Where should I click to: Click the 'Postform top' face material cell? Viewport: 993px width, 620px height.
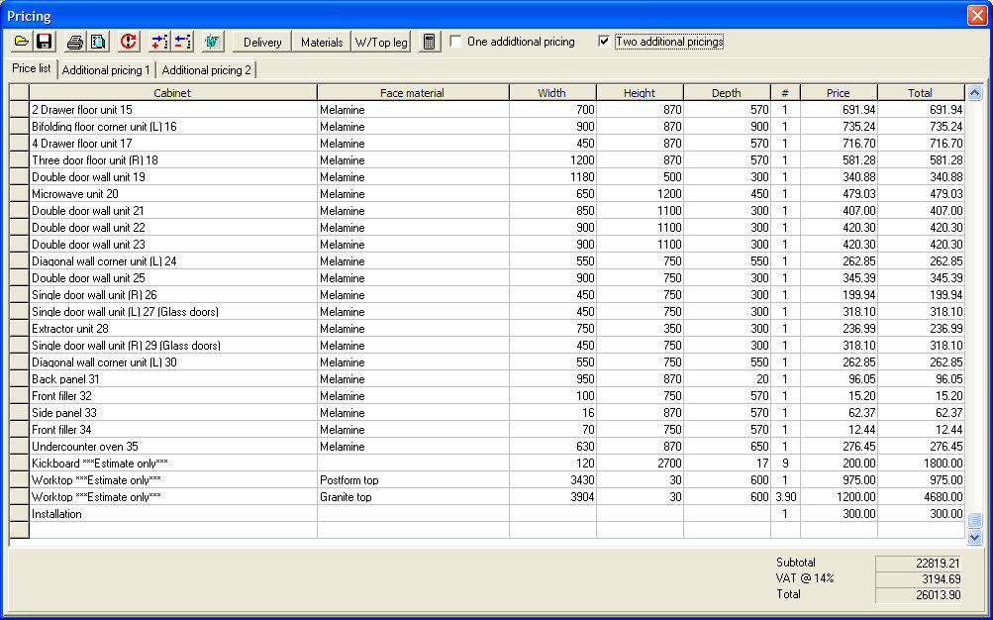tap(413, 480)
